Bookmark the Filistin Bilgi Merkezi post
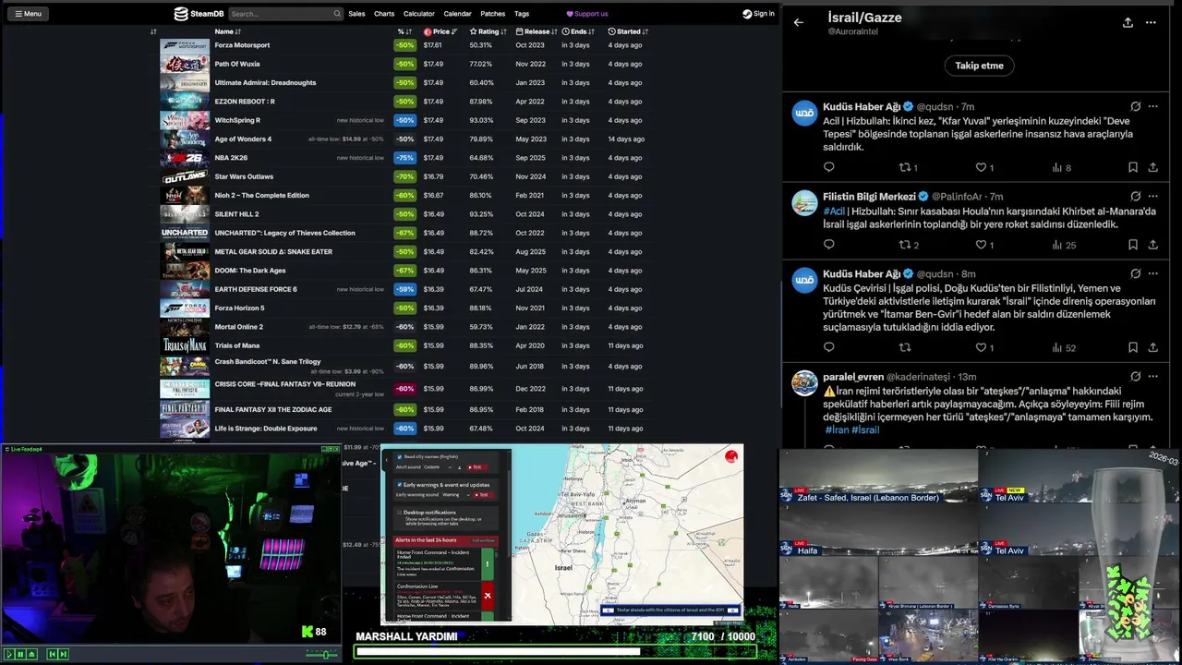Image resolution: width=1182 pixels, height=665 pixels. coord(1132,245)
